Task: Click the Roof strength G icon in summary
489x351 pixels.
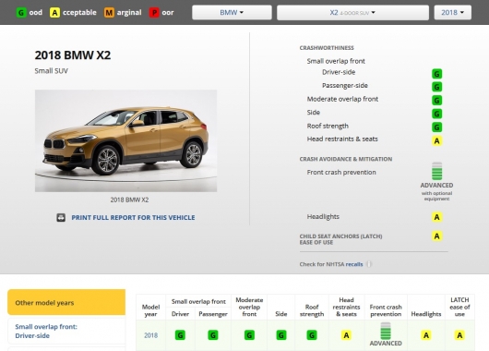Action: pos(436,127)
